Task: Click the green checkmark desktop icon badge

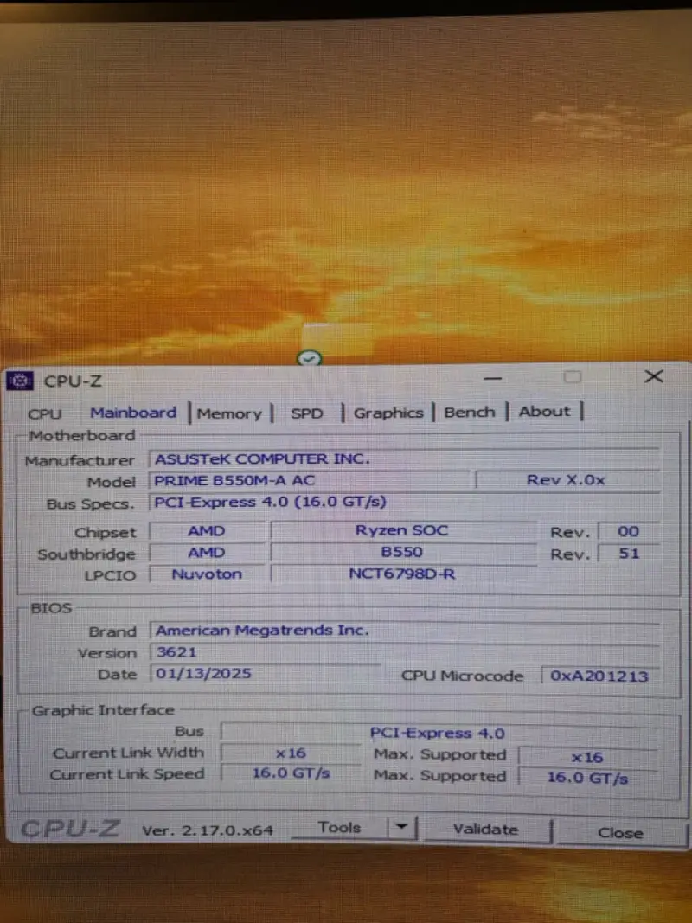Action: coord(310,358)
